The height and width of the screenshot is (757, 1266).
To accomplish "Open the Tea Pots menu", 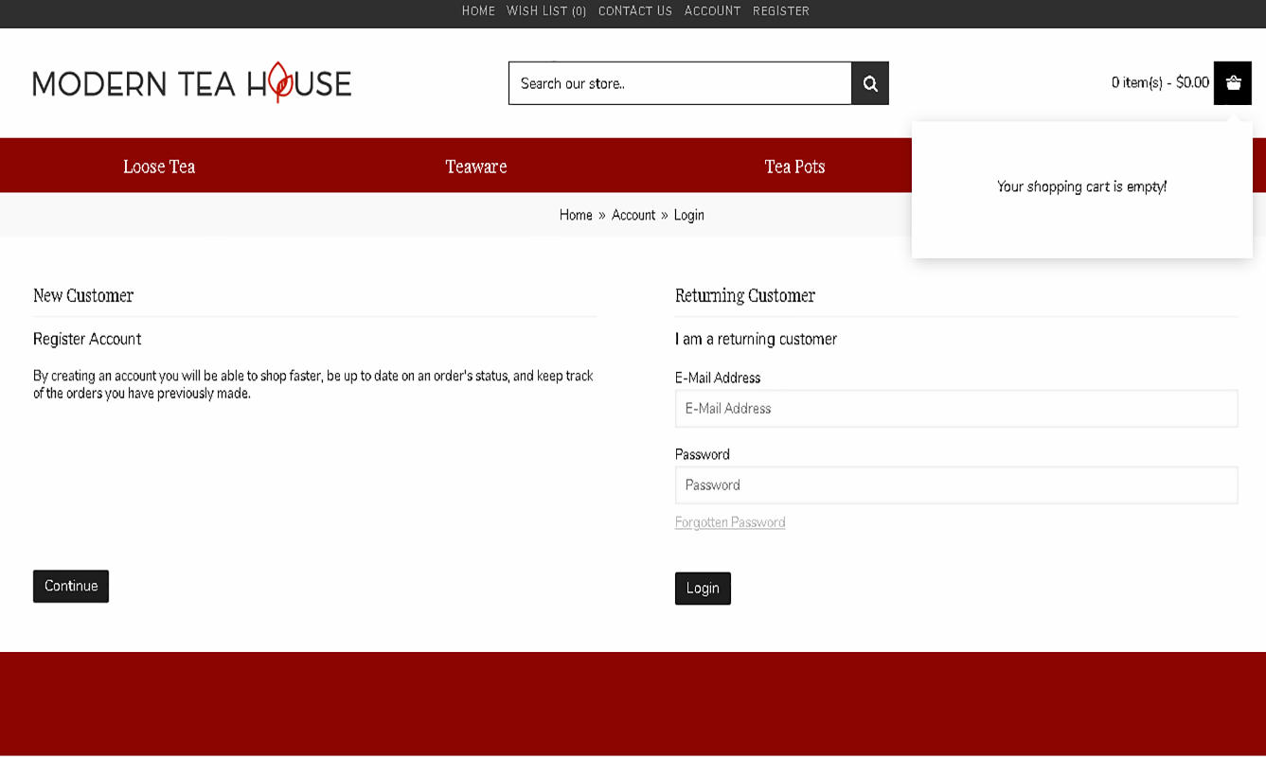I will coord(794,167).
